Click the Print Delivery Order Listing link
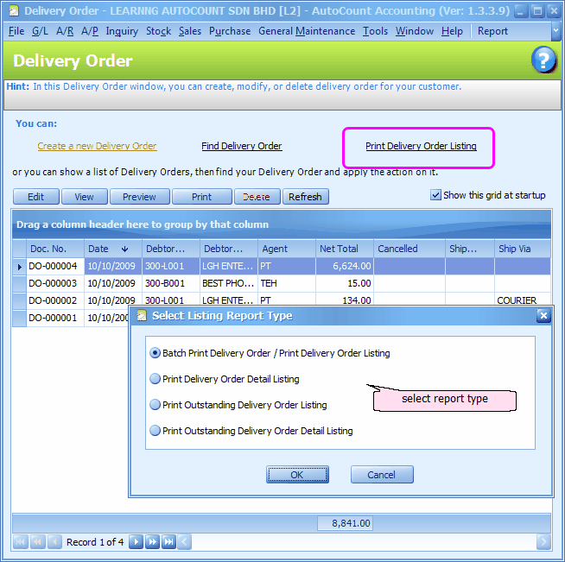 pyautogui.click(x=421, y=146)
